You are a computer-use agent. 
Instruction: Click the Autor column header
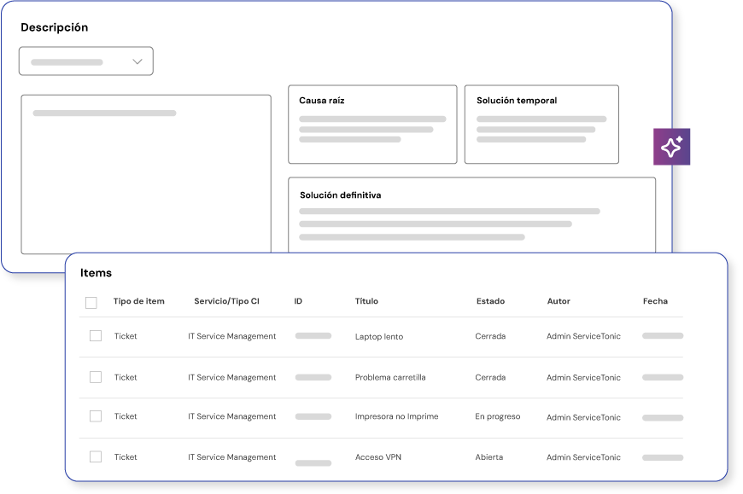[559, 301]
